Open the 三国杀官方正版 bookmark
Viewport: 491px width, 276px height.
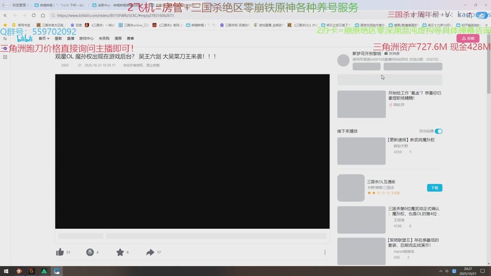tap(50, 25)
